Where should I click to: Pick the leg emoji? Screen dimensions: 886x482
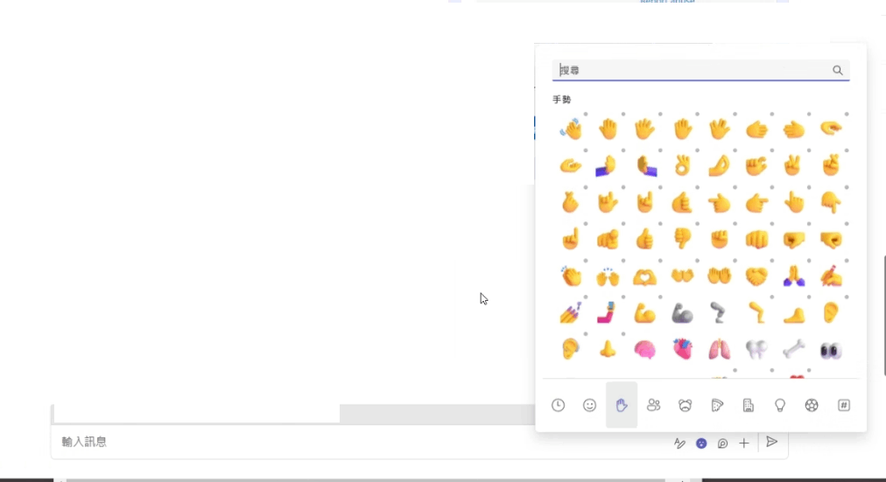(x=756, y=313)
